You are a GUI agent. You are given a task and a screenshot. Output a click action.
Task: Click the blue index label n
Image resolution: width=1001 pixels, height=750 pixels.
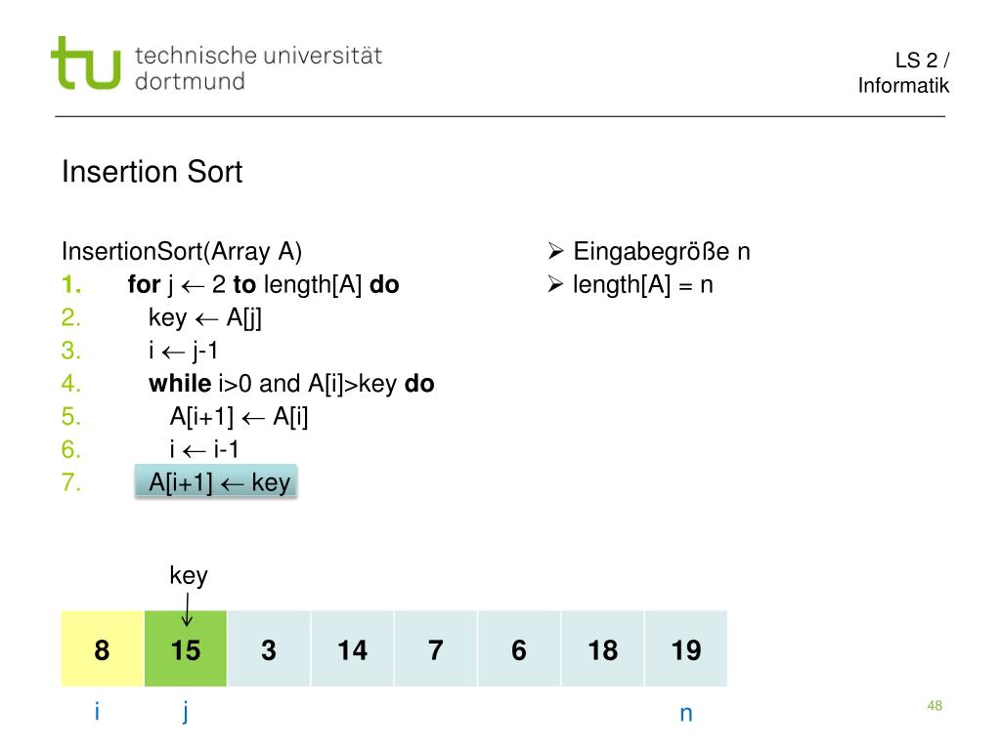coord(686,714)
